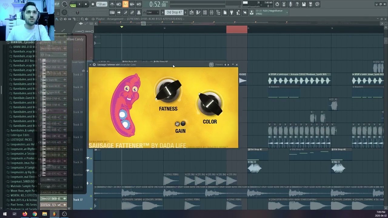Click the one-click recording microphone icon

[290, 4]
